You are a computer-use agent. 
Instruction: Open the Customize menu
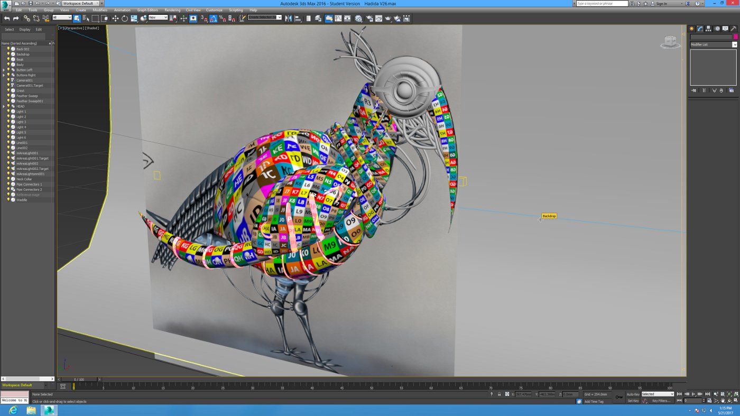214,10
